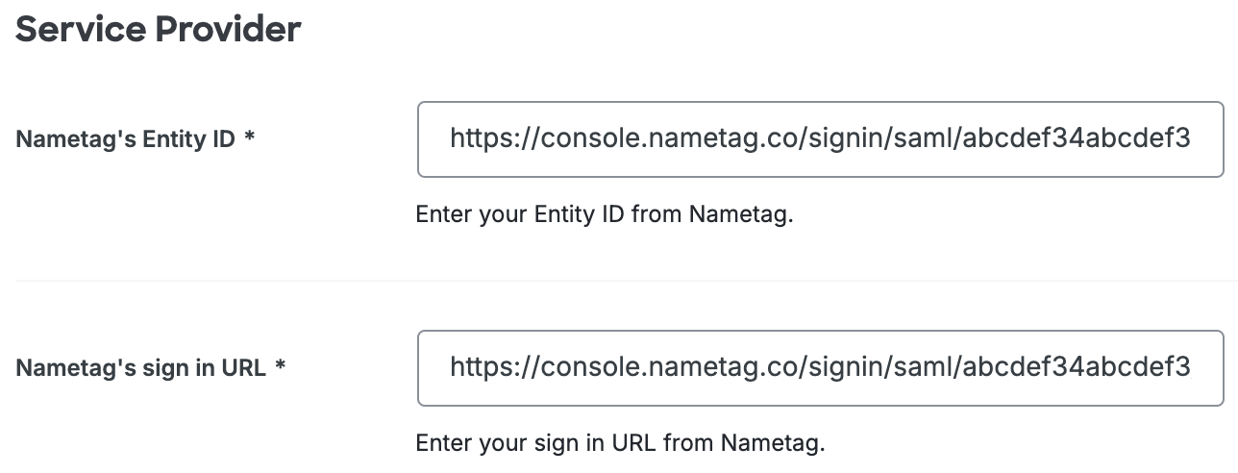Viewport: 1238px width, 473px height.
Task: Click the divider line between the two fields
Action: [x=619, y=281]
